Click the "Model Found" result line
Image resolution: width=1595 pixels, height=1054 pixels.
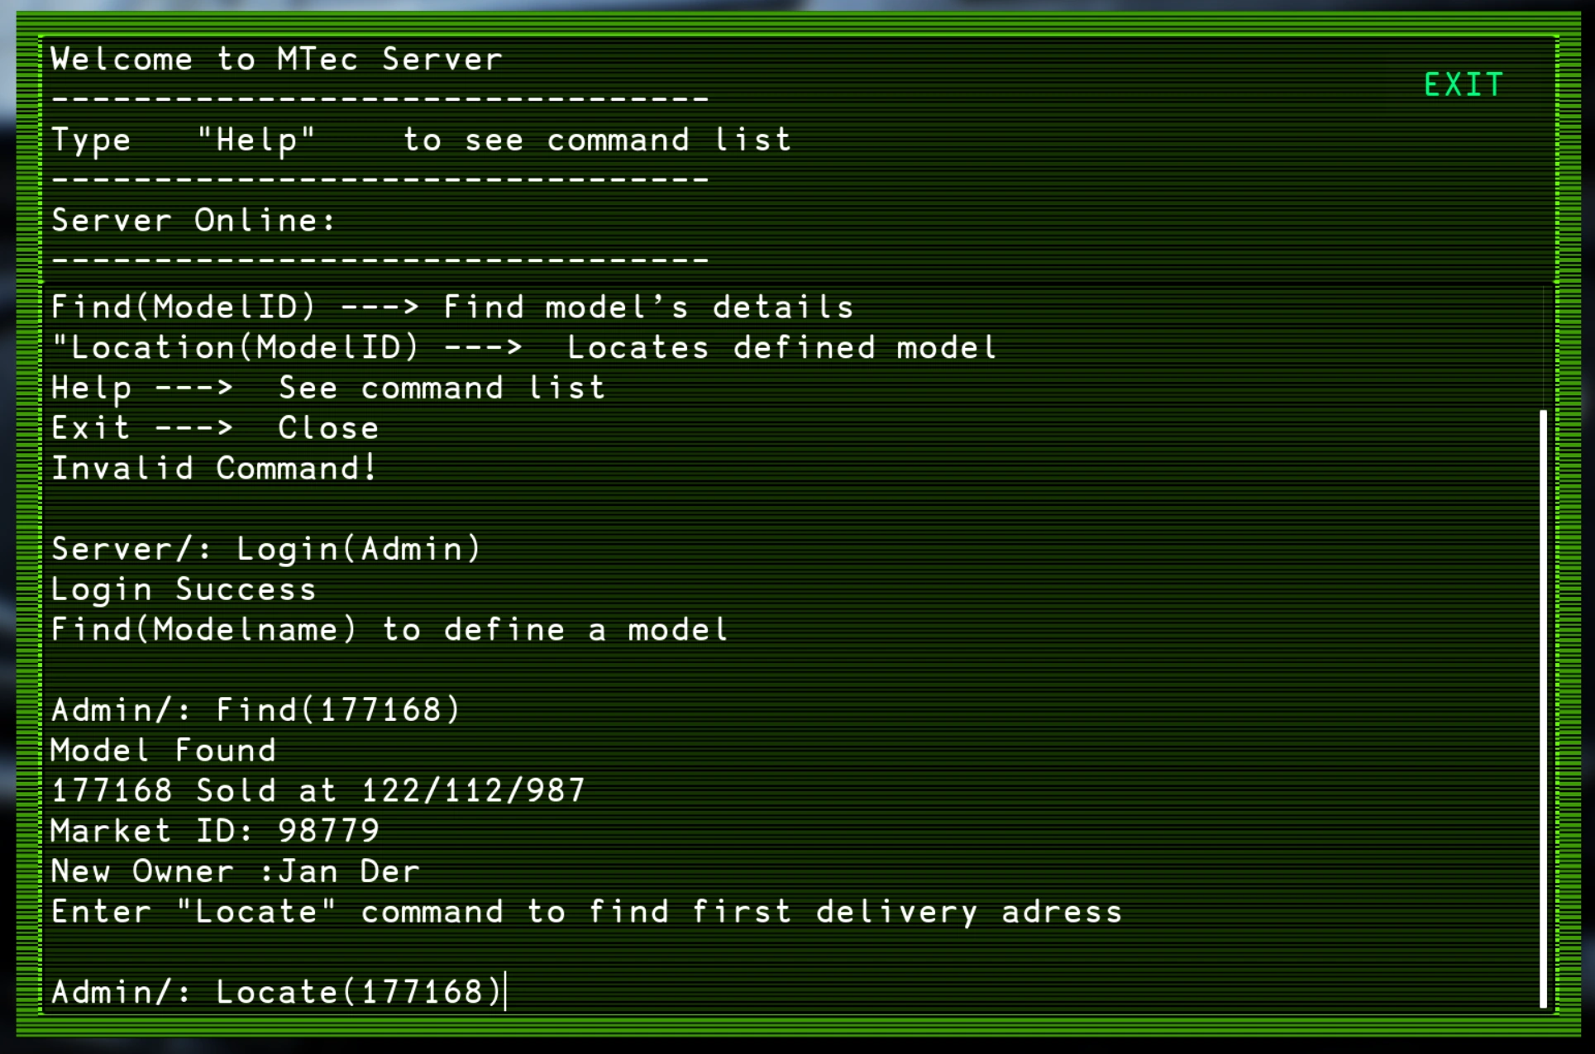tap(163, 751)
